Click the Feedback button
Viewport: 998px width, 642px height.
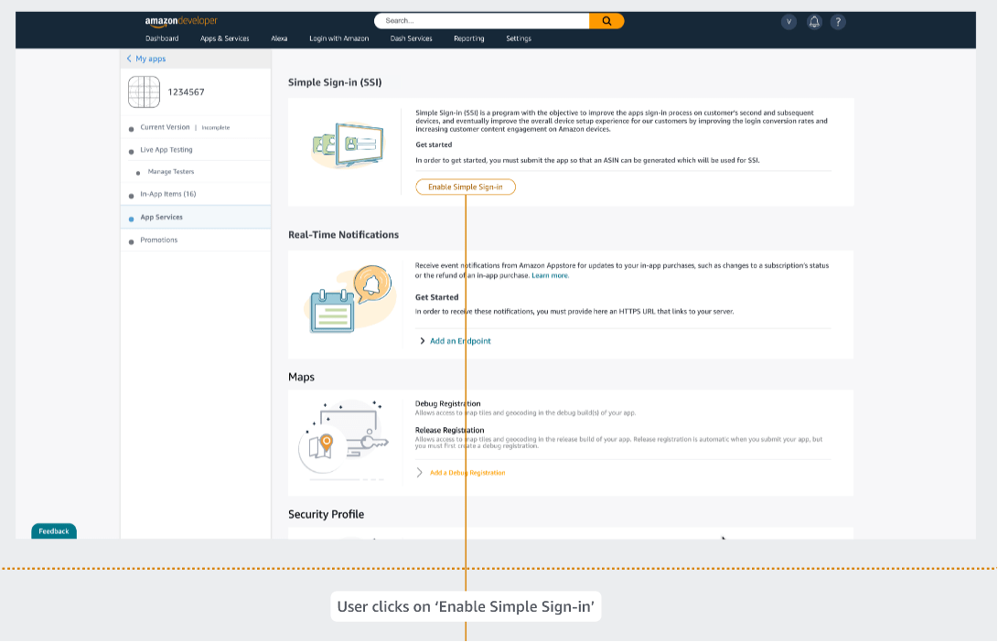click(x=54, y=531)
